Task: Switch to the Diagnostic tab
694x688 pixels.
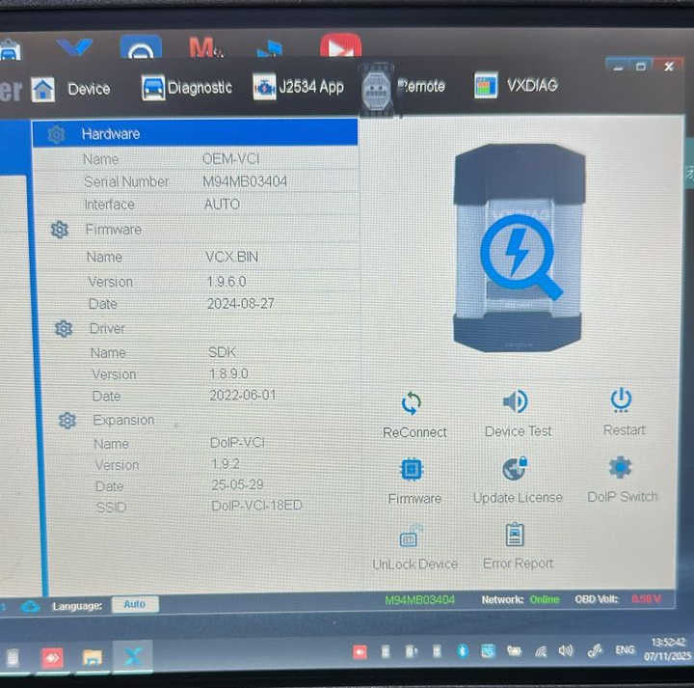Action: coord(187,88)
